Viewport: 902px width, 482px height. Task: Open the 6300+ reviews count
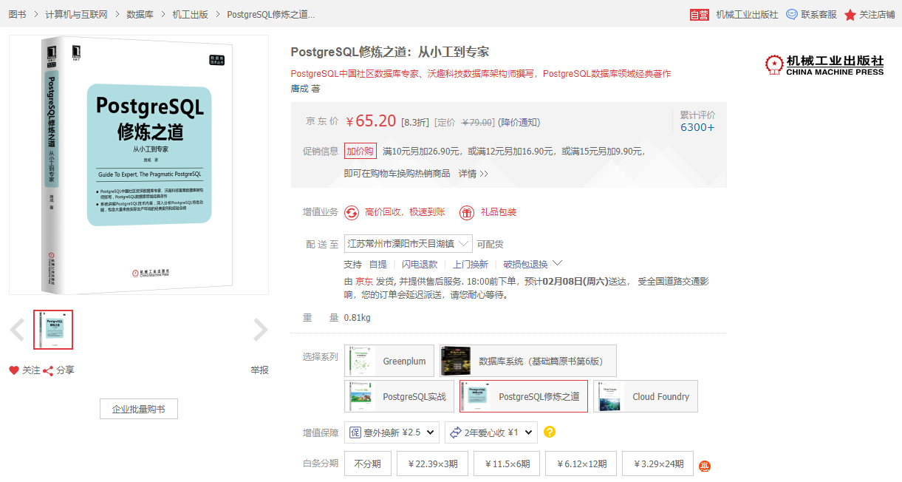pos(697,127)
